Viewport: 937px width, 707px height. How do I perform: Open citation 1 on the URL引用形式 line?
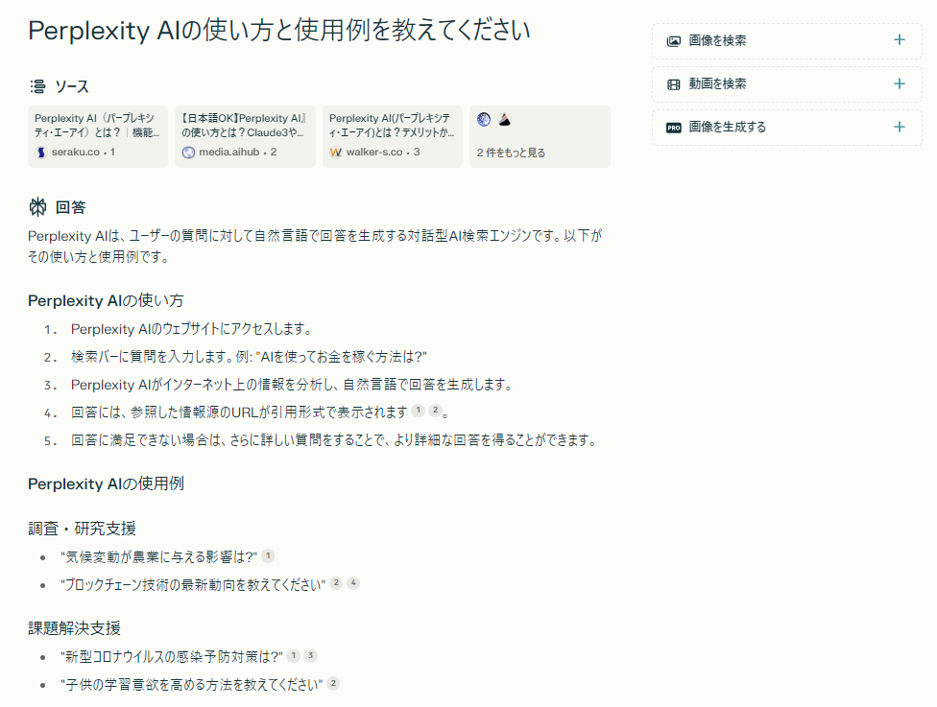[419, 411]
